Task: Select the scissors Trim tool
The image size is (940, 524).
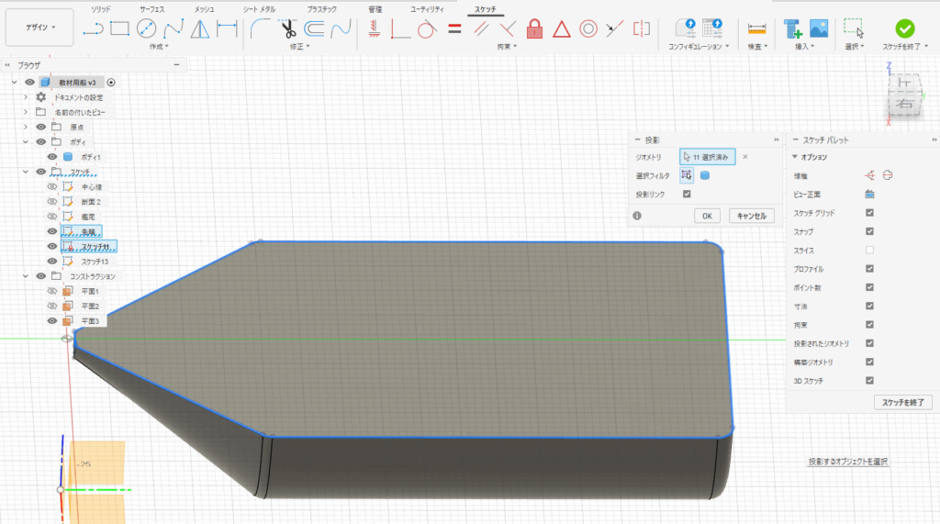Action: (289, 28)
